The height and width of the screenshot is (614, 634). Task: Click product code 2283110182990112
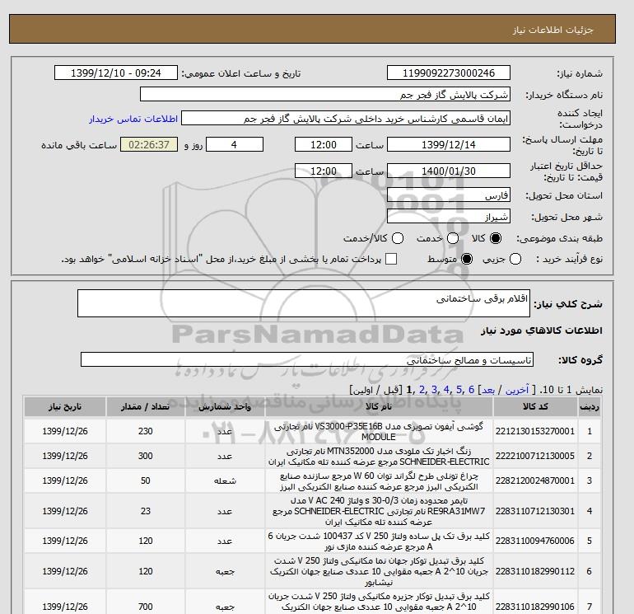pyautogui.click(x=535, y=571)
